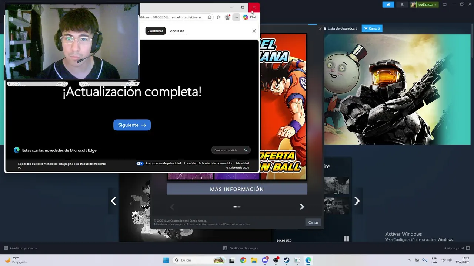Click the Edge address bar URL

coord(172,17)
